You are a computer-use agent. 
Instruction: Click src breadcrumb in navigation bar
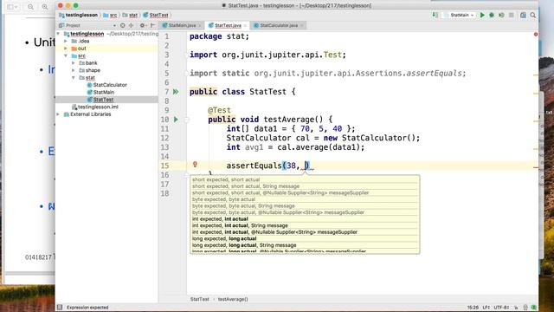110,16
